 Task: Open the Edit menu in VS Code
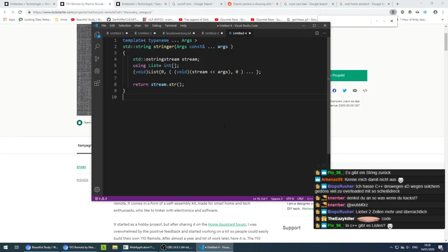click(112, 26)
